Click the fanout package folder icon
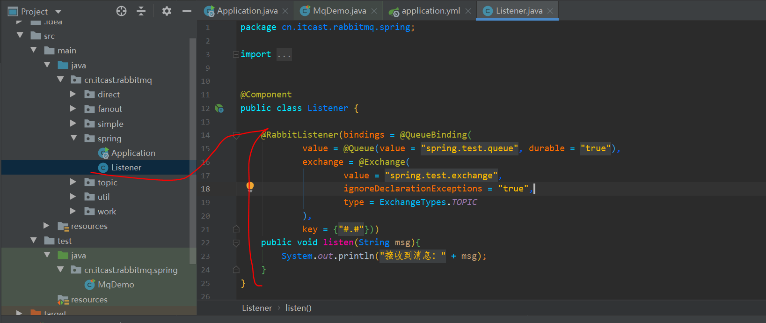This screenshot has width=766, height=323. coord(89,109)
